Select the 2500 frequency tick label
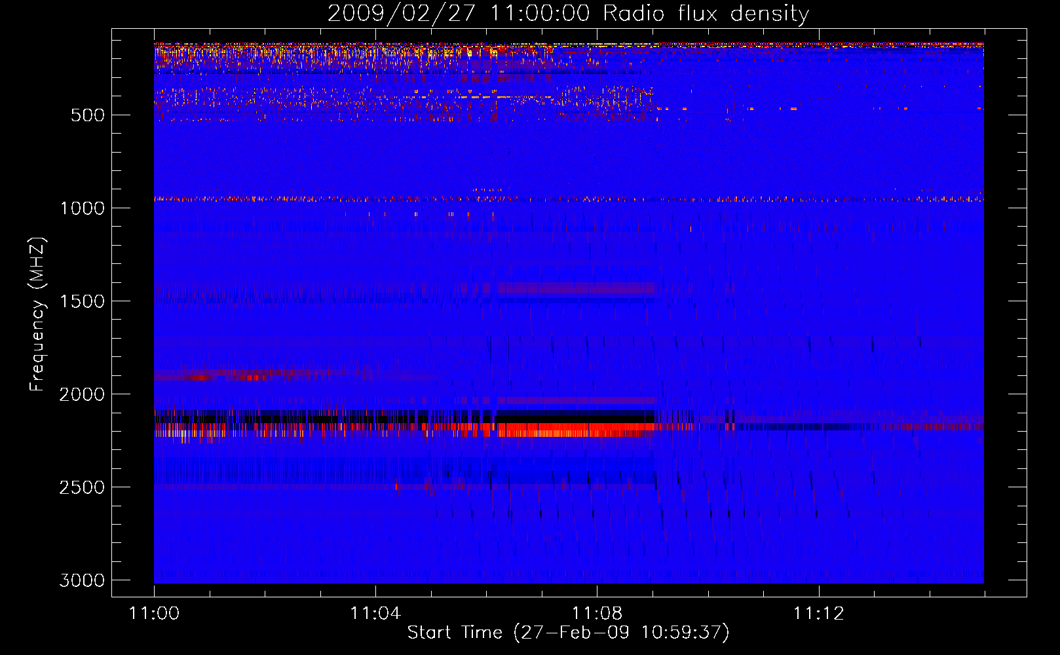Image resolution: width=1060 pixels, height=655 pixels. 82,487
